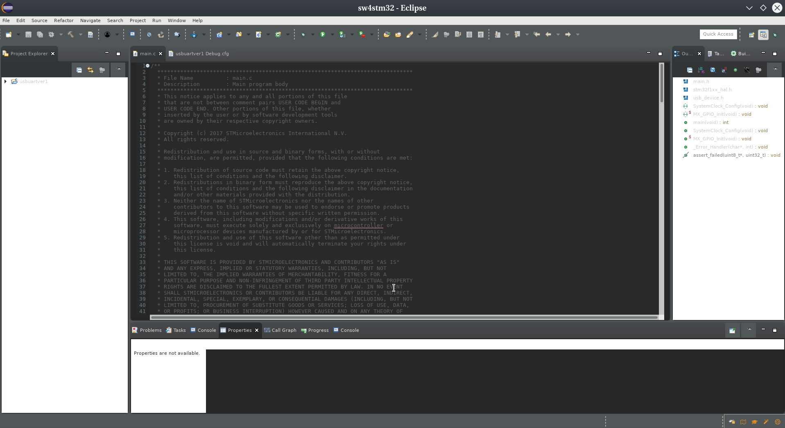Viewport: 785px width, 428px height.
Task: Click the Back navigation arrow
Action: (x=548, y=35)
